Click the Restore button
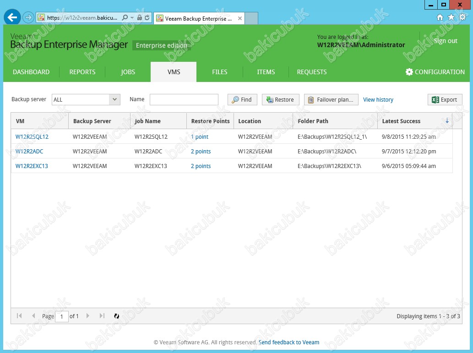This screenshot has width=473, height=353. [281, 99]
